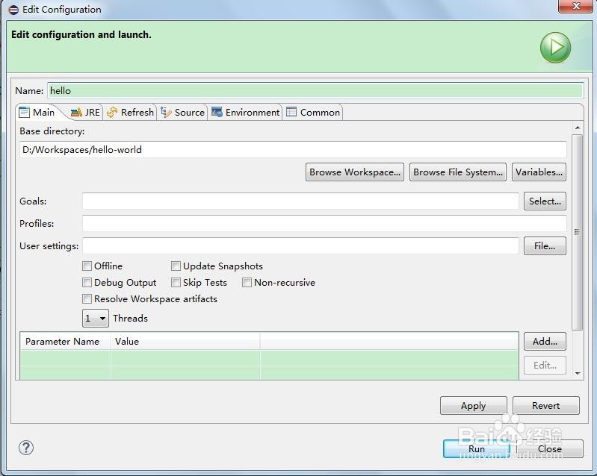Click the Common tab table icon
Viewport: 597px width, 476px height.
pyautogui.click(x=291, y=112)
